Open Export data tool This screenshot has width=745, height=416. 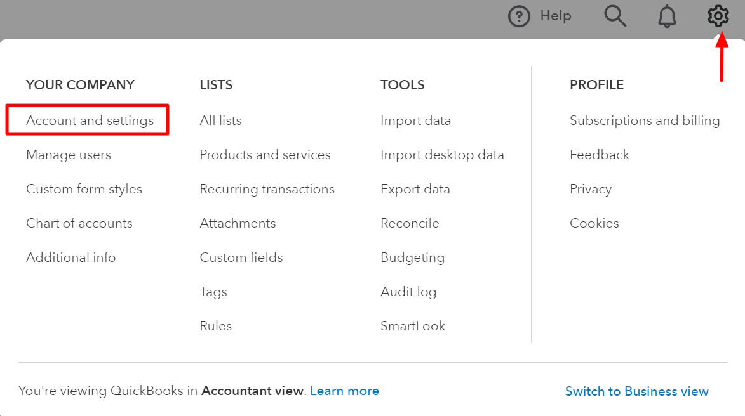pos(415,189)
